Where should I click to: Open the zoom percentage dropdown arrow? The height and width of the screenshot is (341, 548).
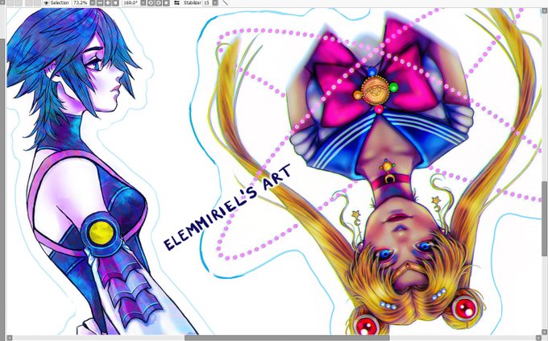[92, 2]
